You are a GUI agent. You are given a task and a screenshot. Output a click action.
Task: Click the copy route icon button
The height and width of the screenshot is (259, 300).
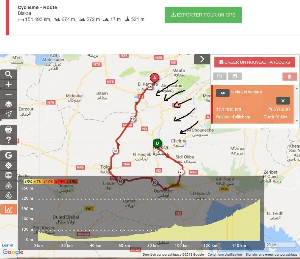[x=220, y=76]
